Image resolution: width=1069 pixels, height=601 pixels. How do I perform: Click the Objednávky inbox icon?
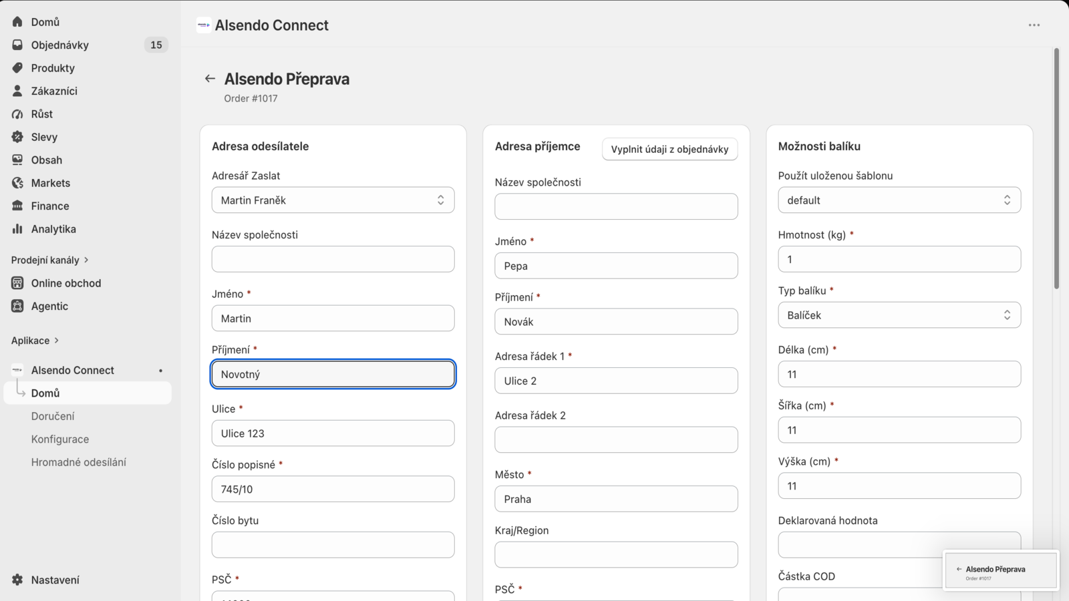(17, 45)
